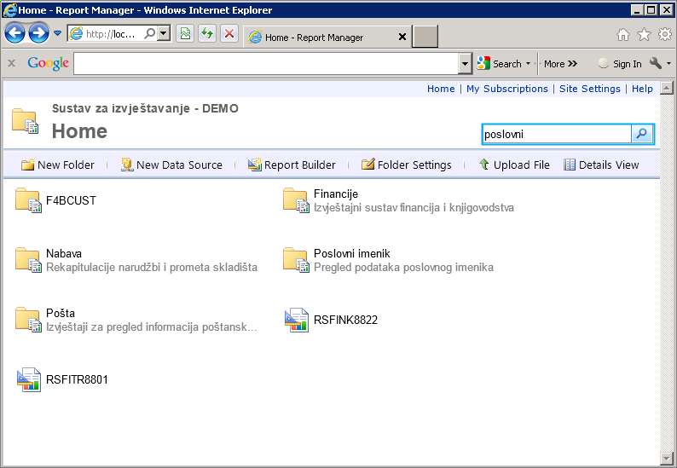This screenshot has width=677, height=468.
Task: Click the Poslovni imenik folder link
Action: click(351, 253)
